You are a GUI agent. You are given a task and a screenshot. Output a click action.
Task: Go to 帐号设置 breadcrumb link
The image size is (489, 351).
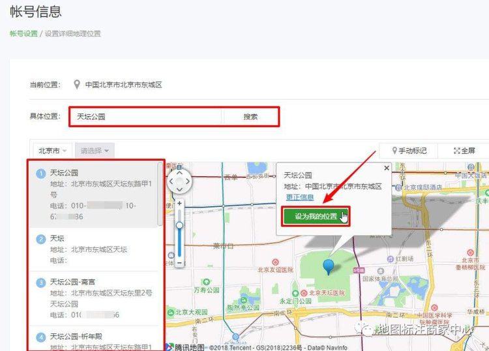coord(23,33)
